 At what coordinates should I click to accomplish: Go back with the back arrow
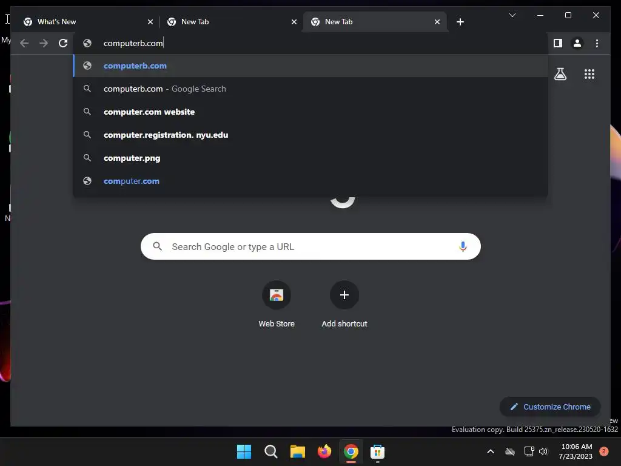coord(24,43)
